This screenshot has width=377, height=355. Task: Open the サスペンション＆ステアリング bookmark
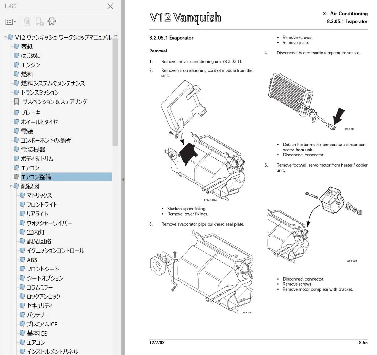(x=55, y=101)
